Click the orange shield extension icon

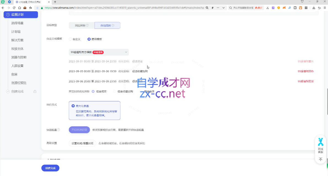(x=279, y=8)
